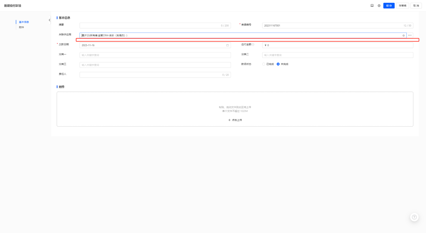Select 附件 in the side navigation

point(22,27)
